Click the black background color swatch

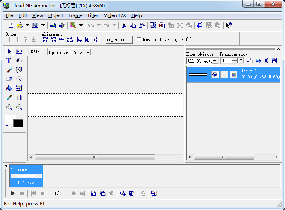coord(18,123)
